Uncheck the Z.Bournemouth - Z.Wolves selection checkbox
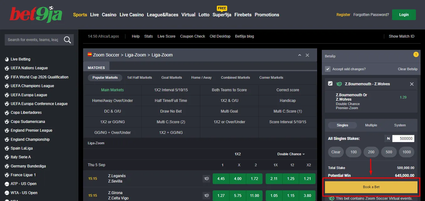This screenshot has height=201, width=425. point(330,84)
